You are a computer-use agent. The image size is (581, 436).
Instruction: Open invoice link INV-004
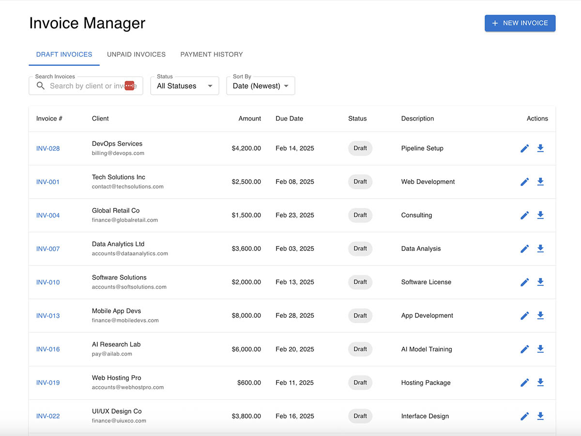[x=48, y=215]
